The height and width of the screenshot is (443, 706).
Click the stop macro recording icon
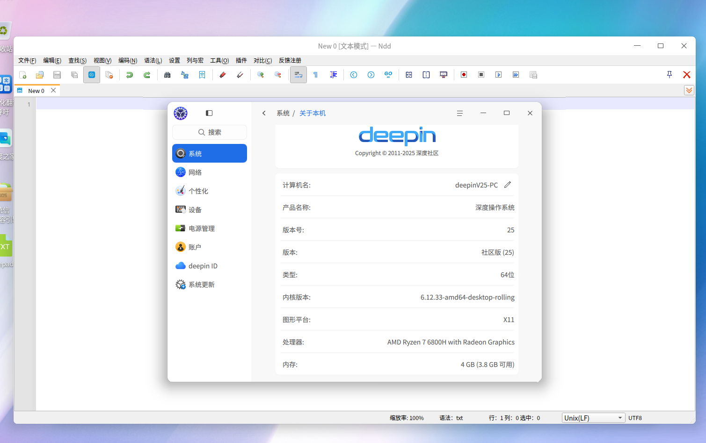click(481, 75)
